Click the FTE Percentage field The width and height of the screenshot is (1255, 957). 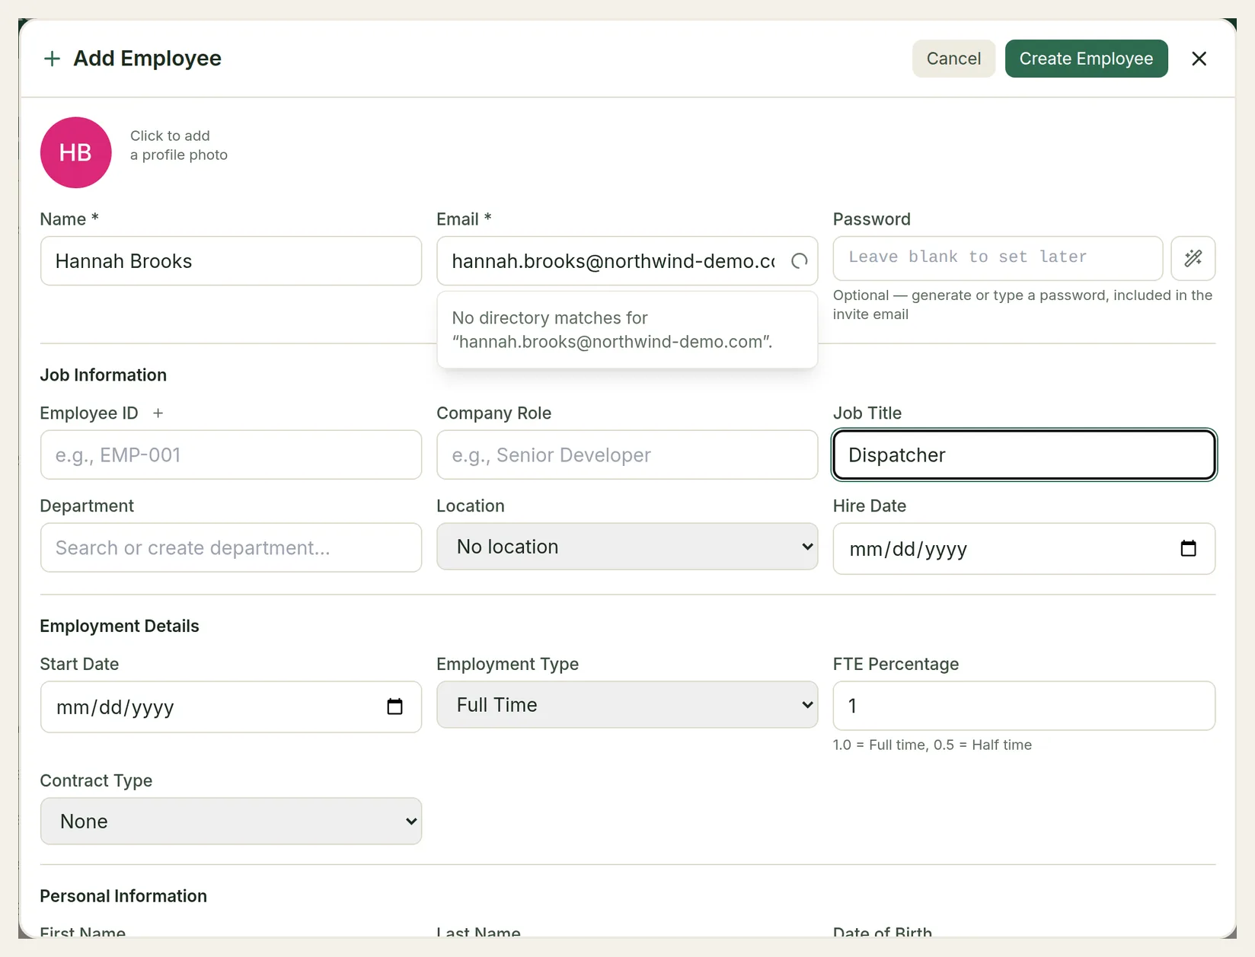1023,706
